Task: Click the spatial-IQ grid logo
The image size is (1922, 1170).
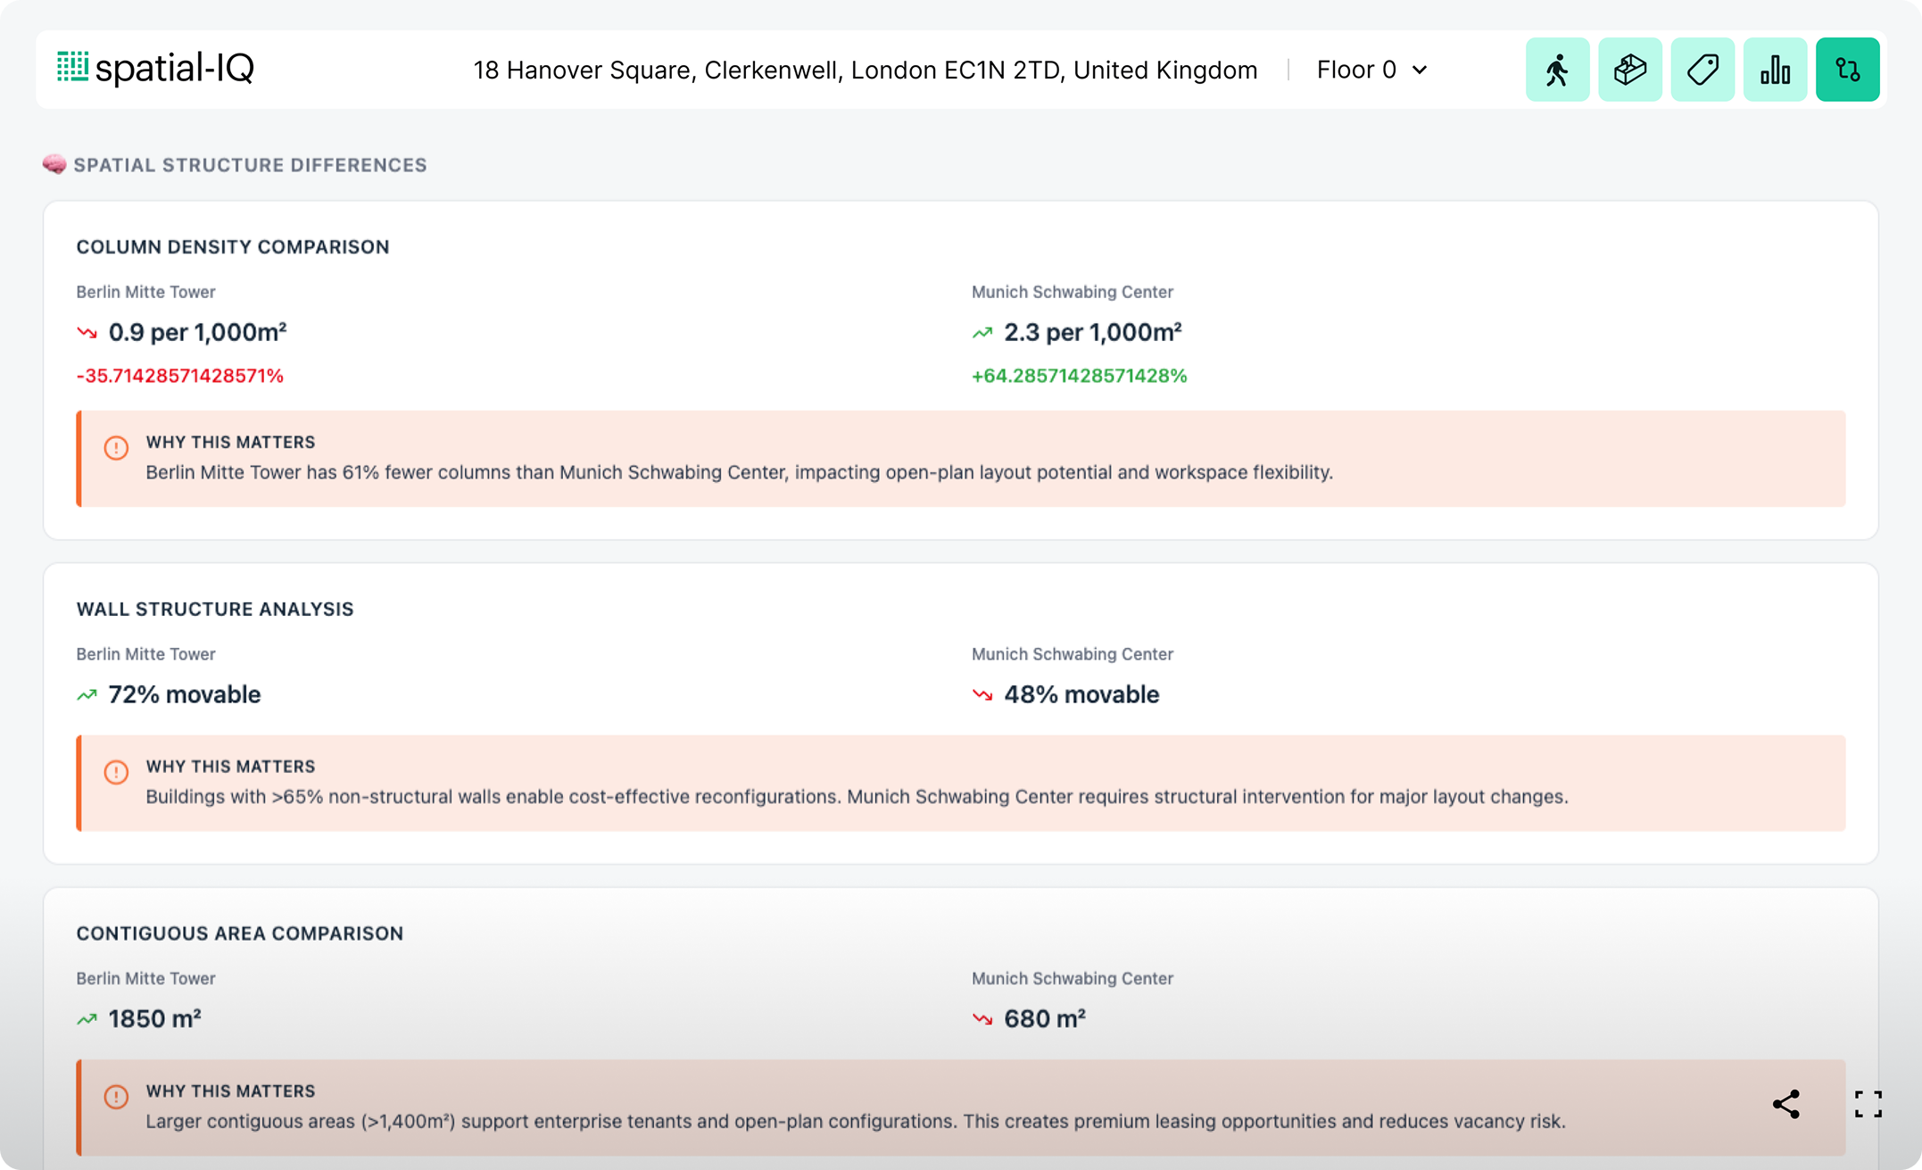Action: (72, 67)
